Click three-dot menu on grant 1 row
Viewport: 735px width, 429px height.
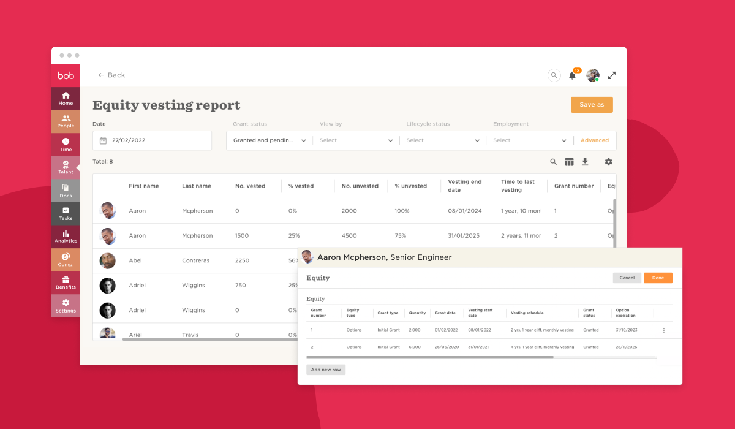click(x=663, y=330)
